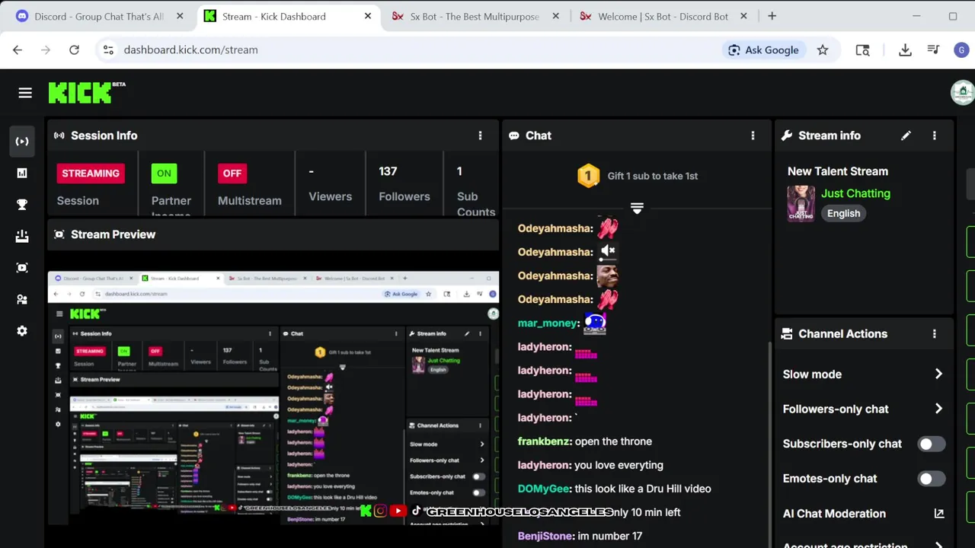Viewport: 975px width, 548px height.
Task: Expand Followers-only chat settings
Action: point(864,409)
